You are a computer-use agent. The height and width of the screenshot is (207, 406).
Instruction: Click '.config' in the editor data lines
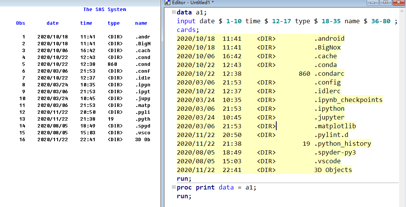pyautogui.click(x=327, y=83)
